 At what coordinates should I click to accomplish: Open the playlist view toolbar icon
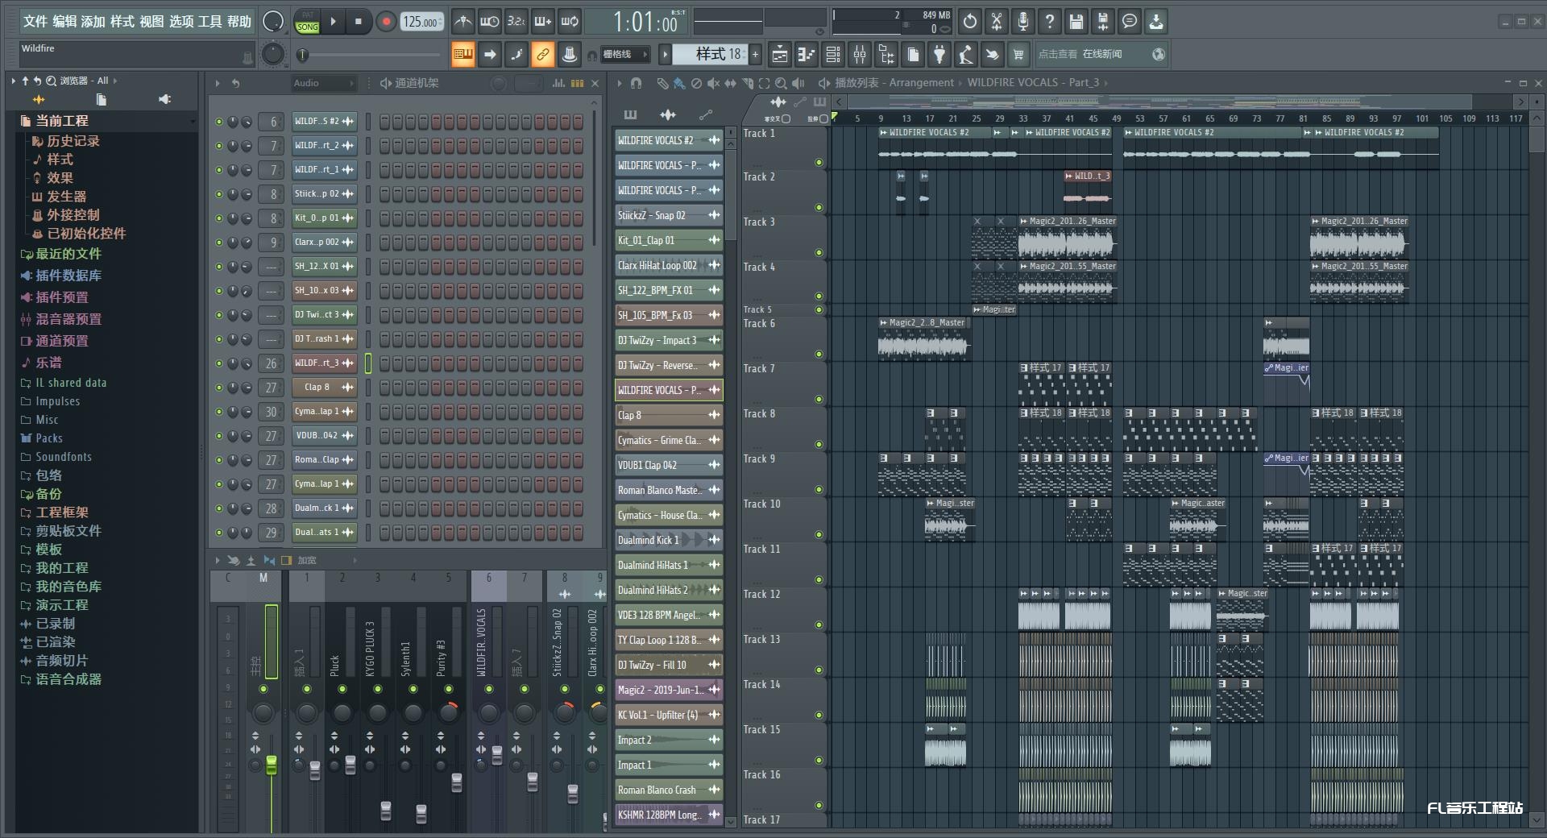click(779, 55)
